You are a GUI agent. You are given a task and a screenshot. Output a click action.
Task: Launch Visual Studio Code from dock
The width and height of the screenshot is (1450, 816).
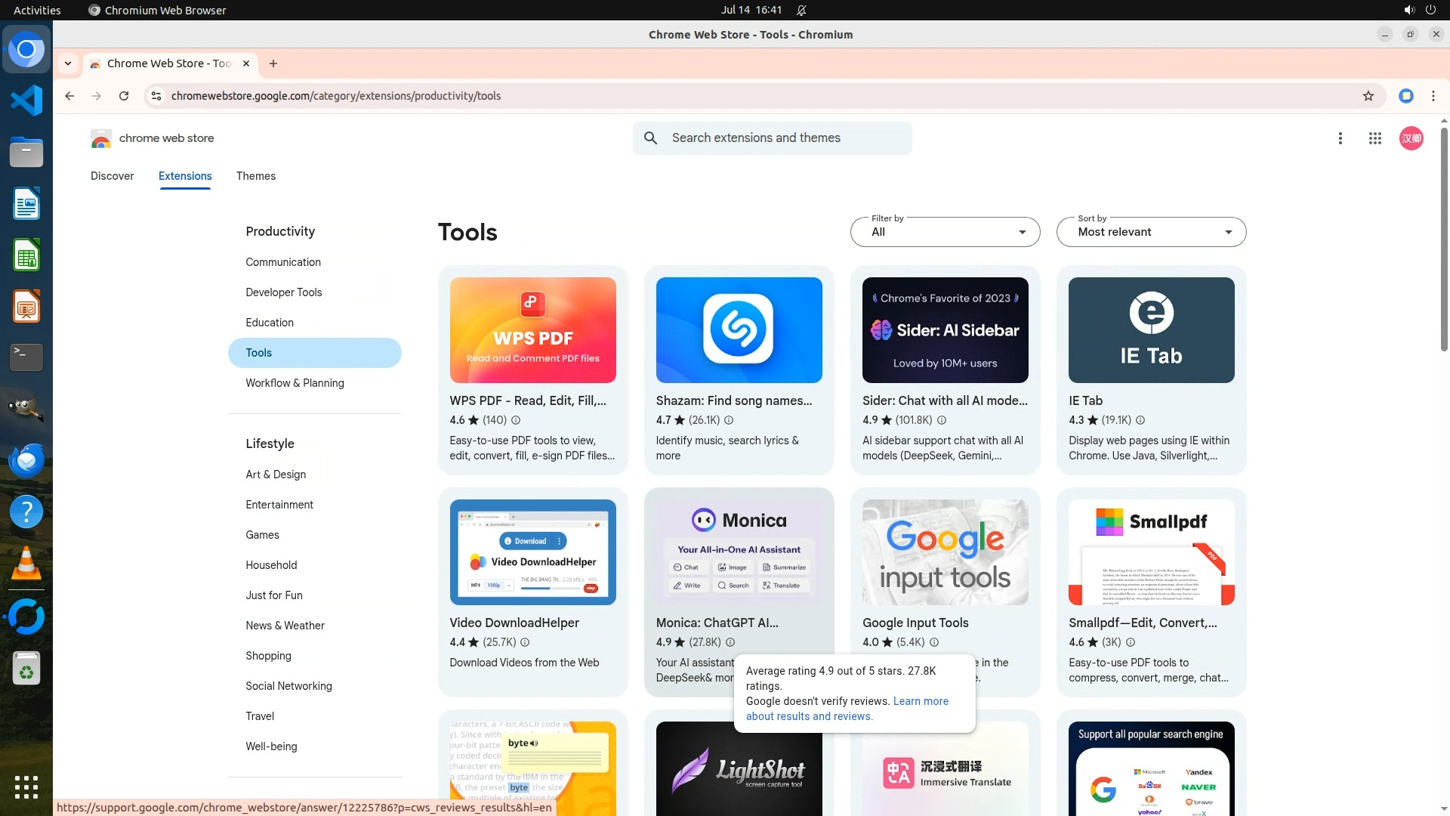(26, 100)
